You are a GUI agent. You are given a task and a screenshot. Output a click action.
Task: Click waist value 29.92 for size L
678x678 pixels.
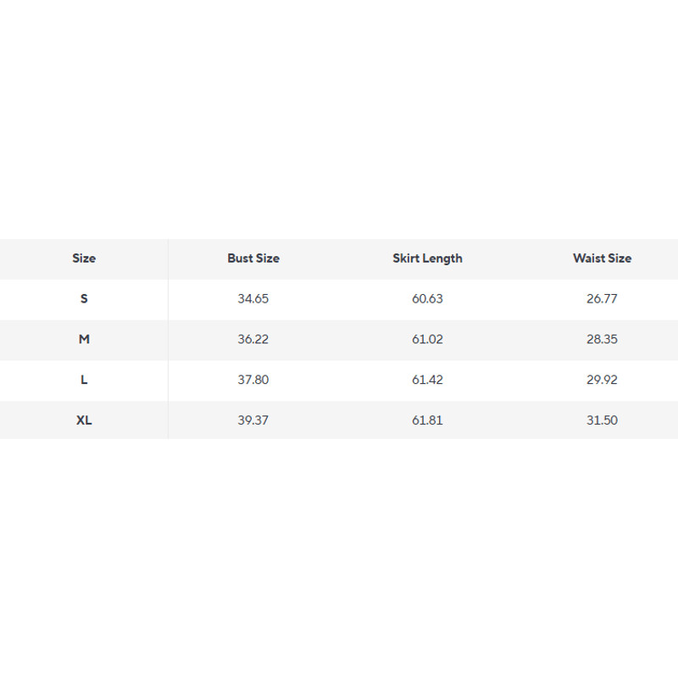pos(602,380)
